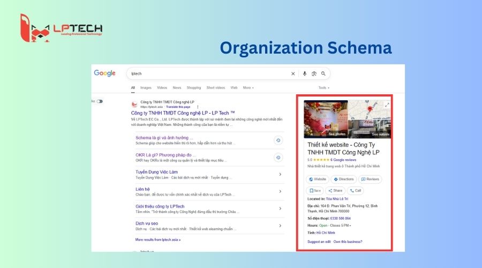482x268 pixels.
Task: Switch to the Web tab
Action: coord(234,88)
